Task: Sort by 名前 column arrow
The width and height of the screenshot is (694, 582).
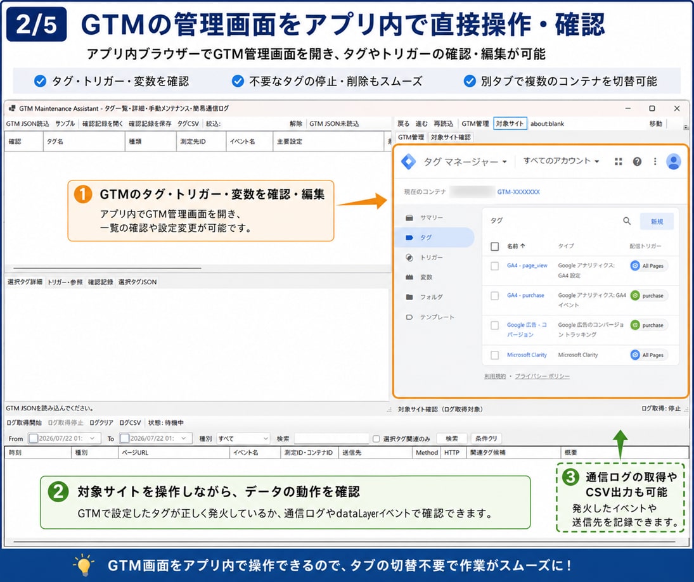Action: 523,246
